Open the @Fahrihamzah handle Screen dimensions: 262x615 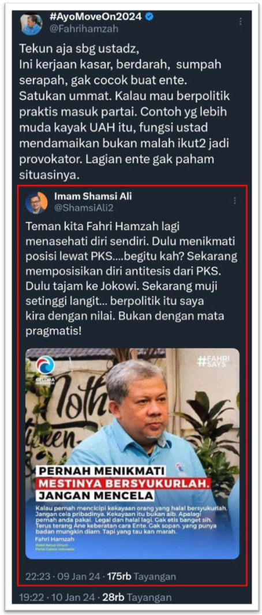pos(83,29)
